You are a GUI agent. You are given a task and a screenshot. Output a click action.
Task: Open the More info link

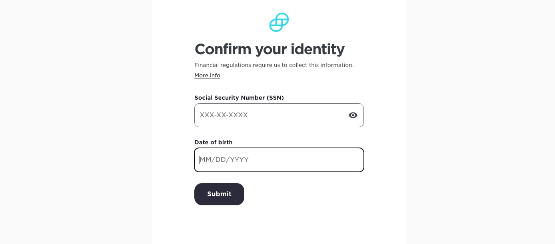pos(207,75)
